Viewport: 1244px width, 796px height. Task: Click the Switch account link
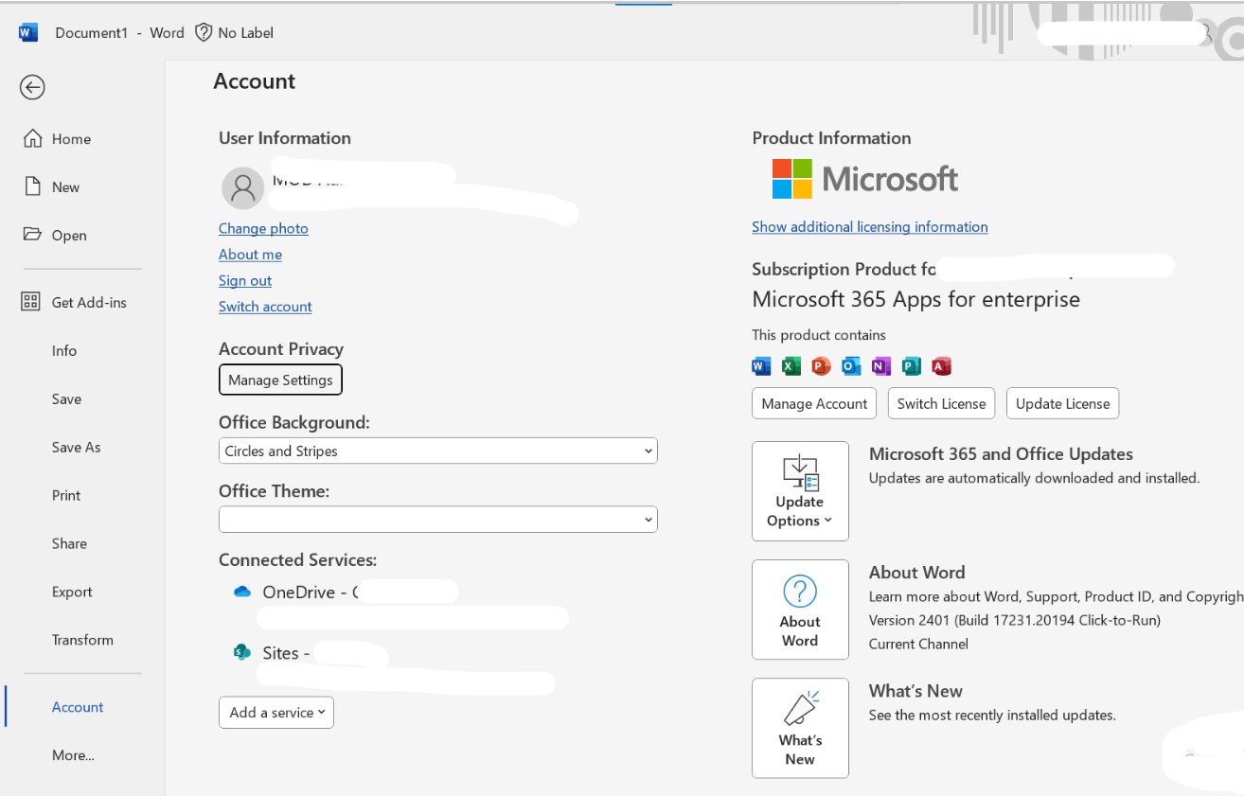pyautogui.click(x=265, y=307)
